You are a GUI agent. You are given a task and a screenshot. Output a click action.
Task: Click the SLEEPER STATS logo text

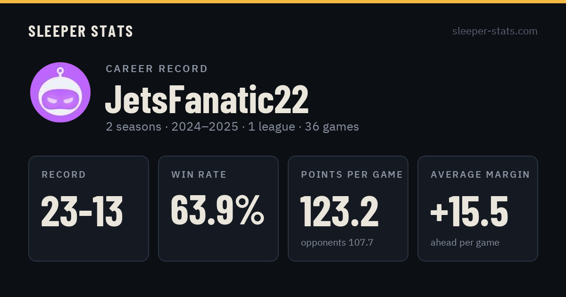81,32
